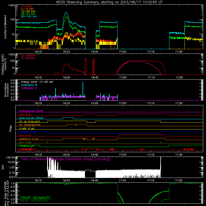
Task: Pick the cyan 50-100 keV legend label
Action: (29, 16)
